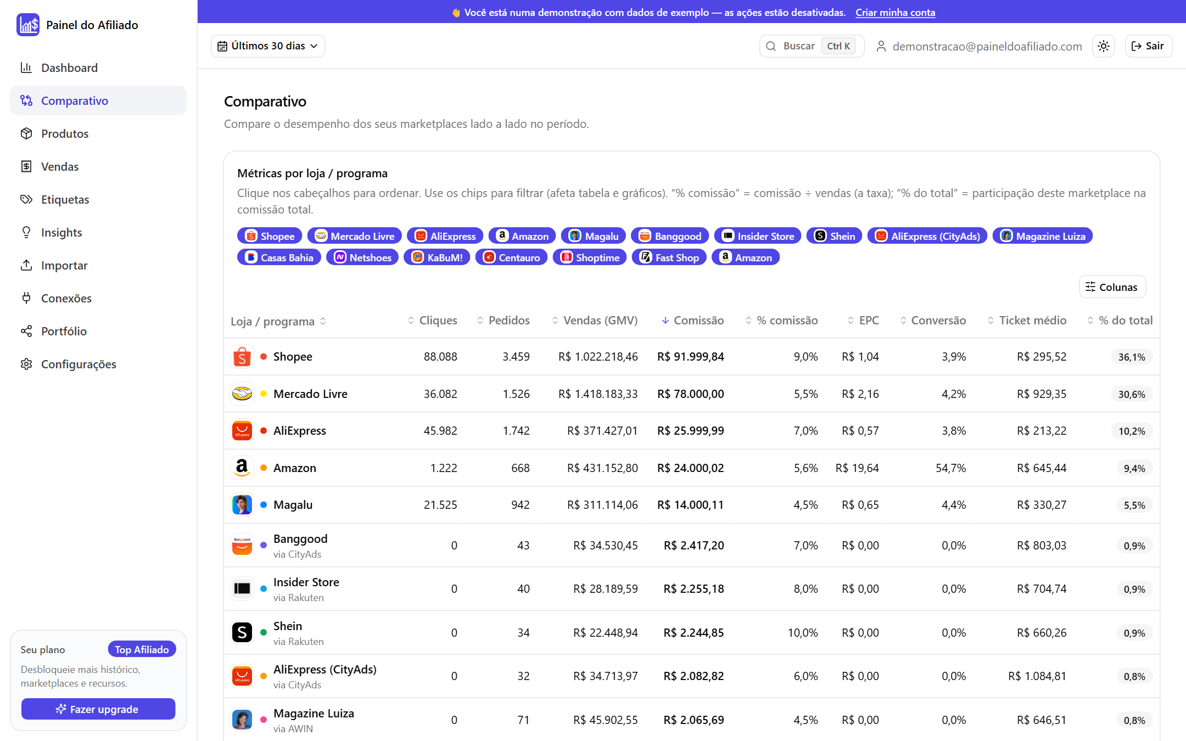Click the Fazer upgrade button

coord(98,709)
